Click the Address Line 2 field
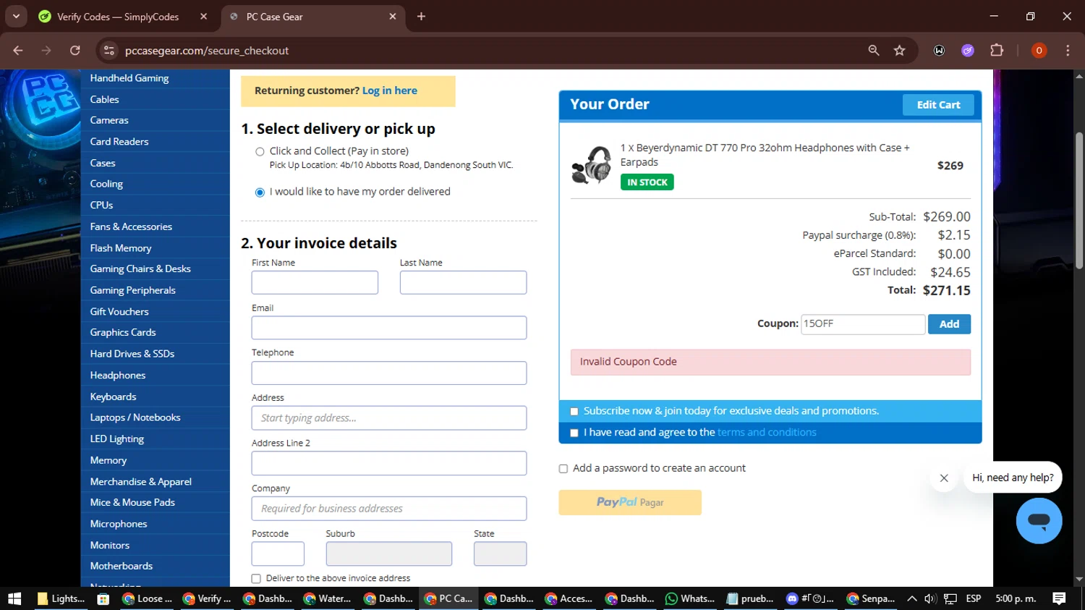This screenshot has height=610, width=1085. (389, 463)
